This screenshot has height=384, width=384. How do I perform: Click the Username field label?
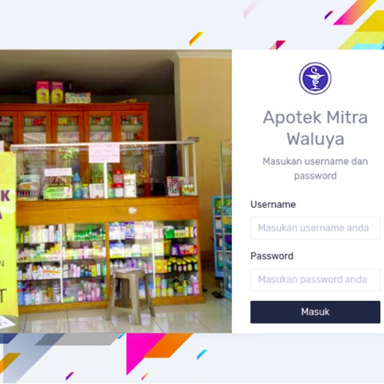coord(273,205)
